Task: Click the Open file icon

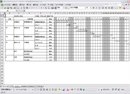Action: pos(5,8)
